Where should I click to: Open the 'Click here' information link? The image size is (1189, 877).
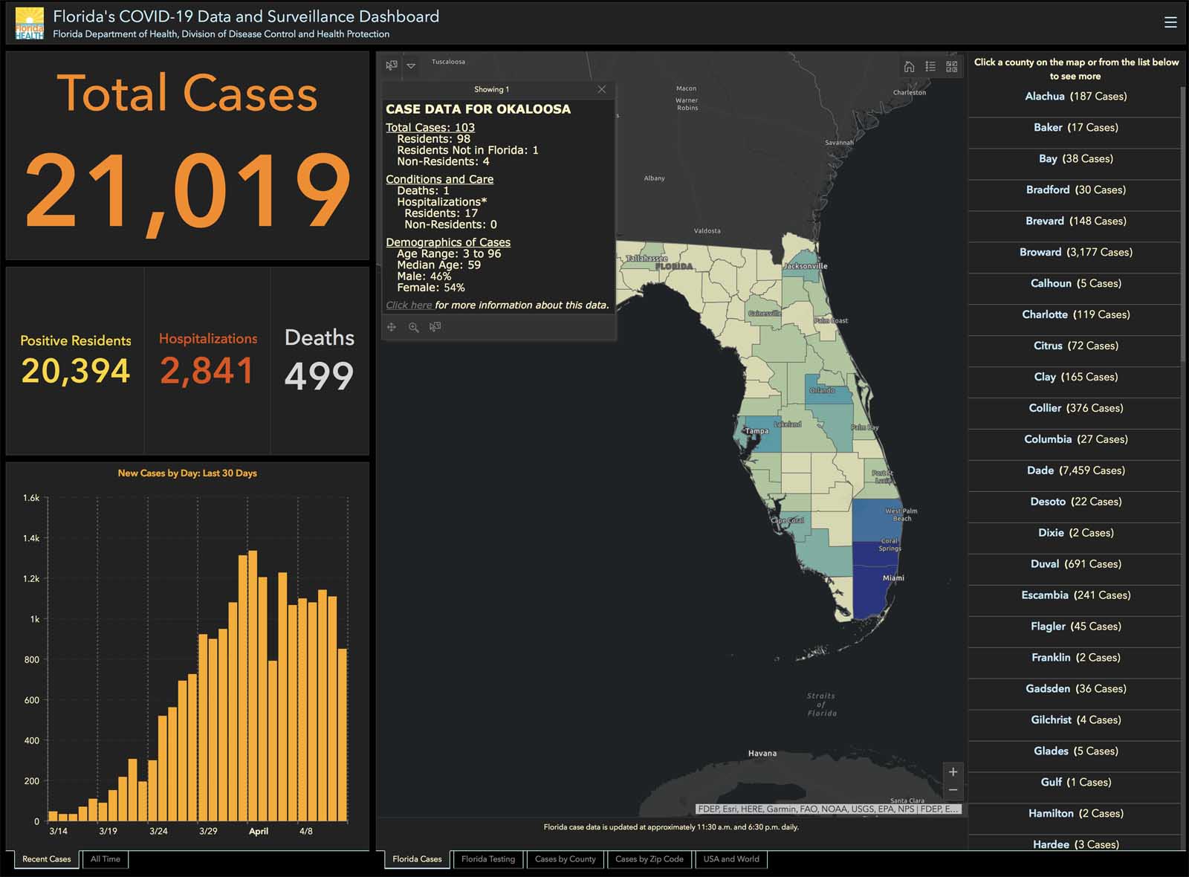coord(409,305)
